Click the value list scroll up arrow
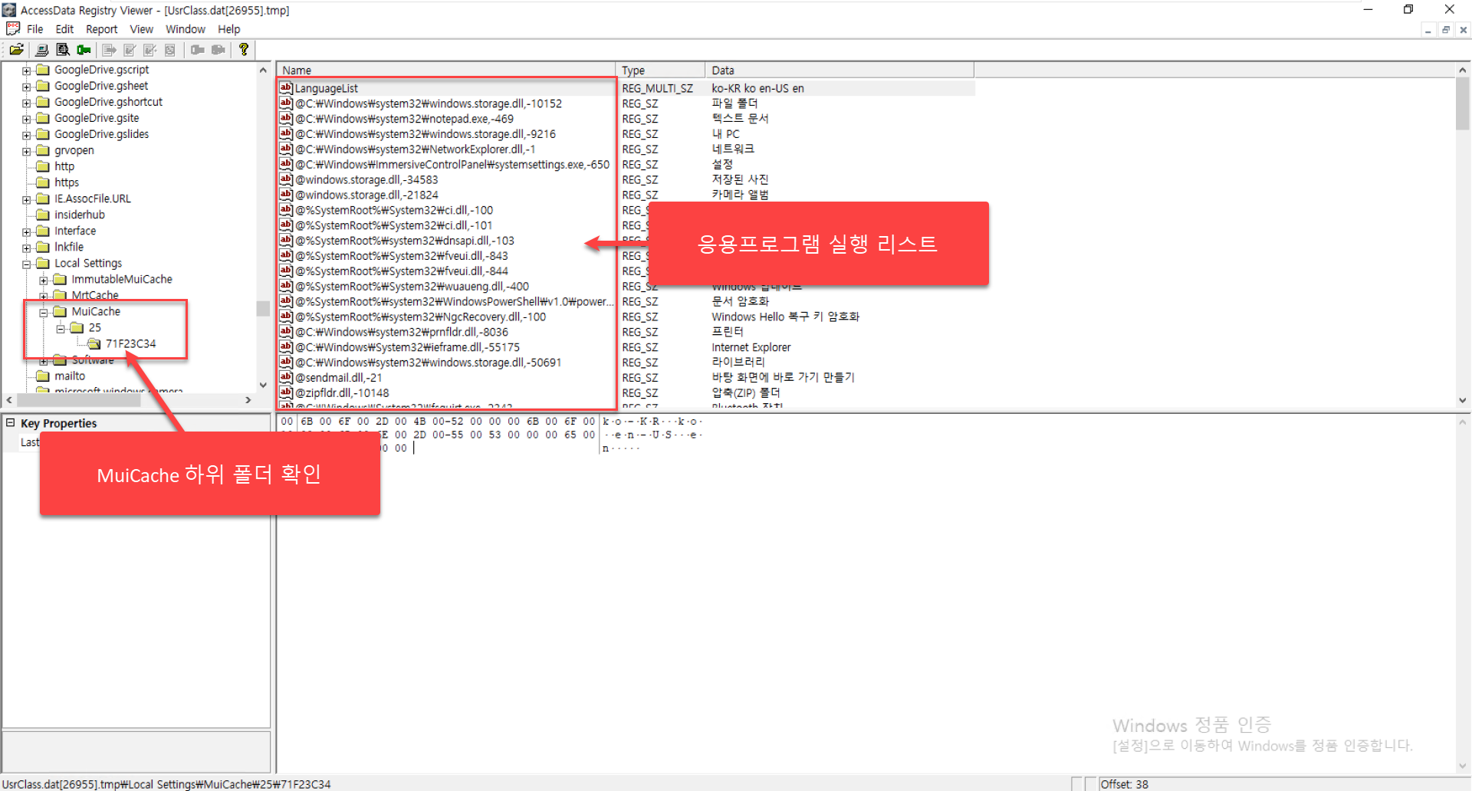 tap(1463, 70)
